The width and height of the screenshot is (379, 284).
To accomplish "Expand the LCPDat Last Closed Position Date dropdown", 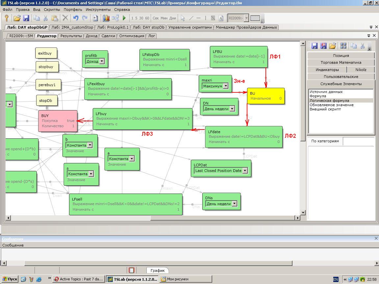I will click(245, 171).
